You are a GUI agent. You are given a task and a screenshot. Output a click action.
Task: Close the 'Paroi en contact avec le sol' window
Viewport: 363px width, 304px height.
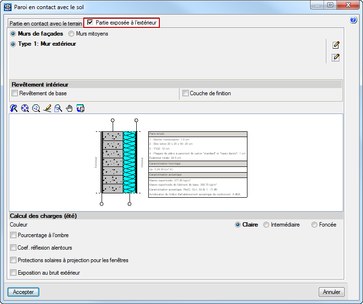pos(348,5)
